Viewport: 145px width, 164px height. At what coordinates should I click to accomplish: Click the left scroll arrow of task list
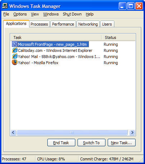point(13,133)
